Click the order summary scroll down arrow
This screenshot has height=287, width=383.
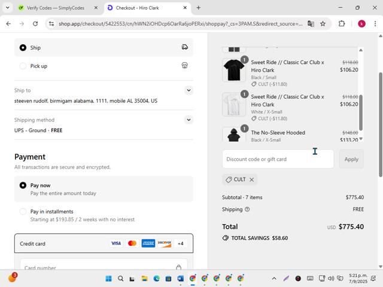(361, 139)
